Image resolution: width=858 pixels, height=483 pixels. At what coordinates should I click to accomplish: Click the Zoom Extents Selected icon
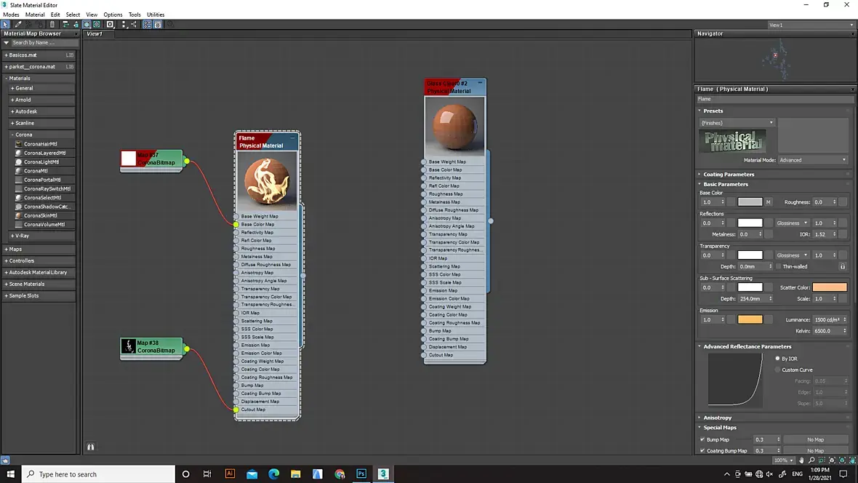(x=842, y=460)
